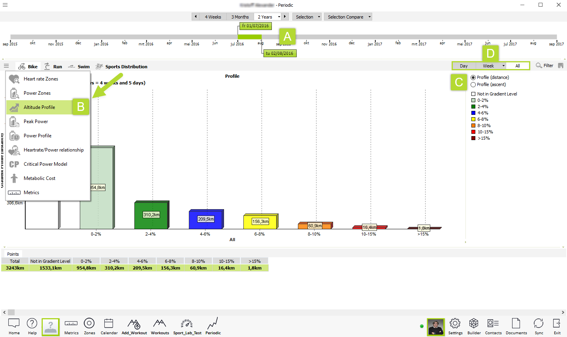The width and height of the screenshot is (567, 337).
Task: Select the Profile (ascent) radio button
Action: coord(473,84)
